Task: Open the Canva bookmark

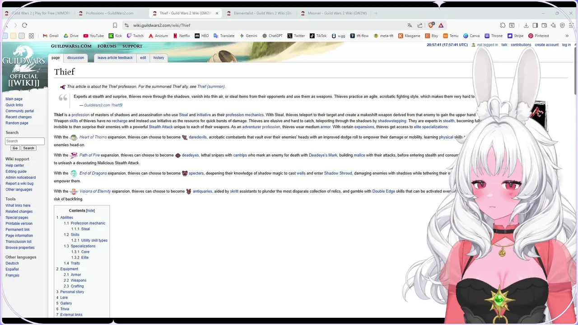Action: click(x=471, y=36)
